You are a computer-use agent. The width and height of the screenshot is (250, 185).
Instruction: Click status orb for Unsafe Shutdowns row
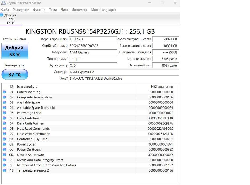(x=4, y=155)
